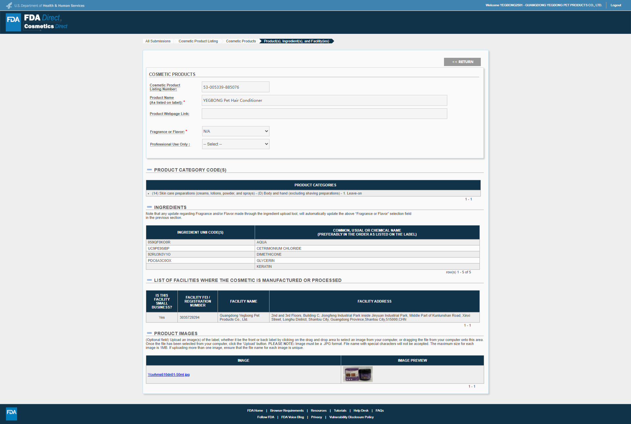Click facility registration number 3035729294
This screenshot has width=631, height=424.
pyautogui.click(x=190, y=318)
